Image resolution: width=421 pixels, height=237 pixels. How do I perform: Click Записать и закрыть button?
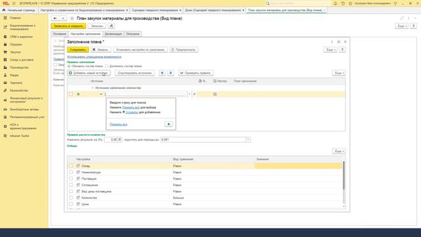coord(68,26)
